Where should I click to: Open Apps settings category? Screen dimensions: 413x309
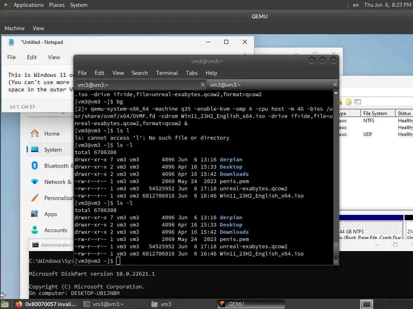[50, 214]
